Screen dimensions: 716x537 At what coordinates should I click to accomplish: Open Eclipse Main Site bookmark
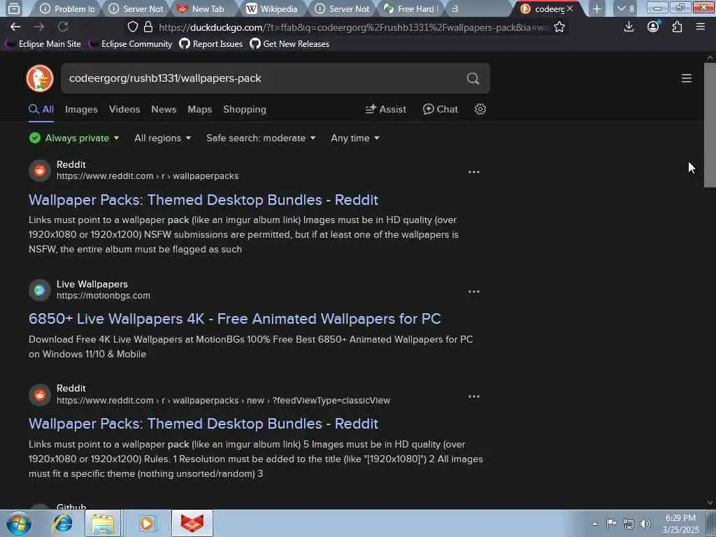point(43,44)
